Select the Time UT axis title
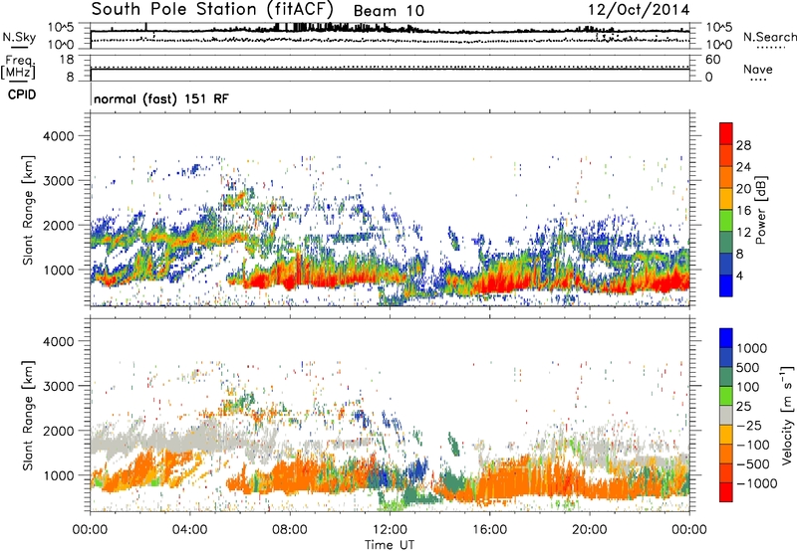 390,545
